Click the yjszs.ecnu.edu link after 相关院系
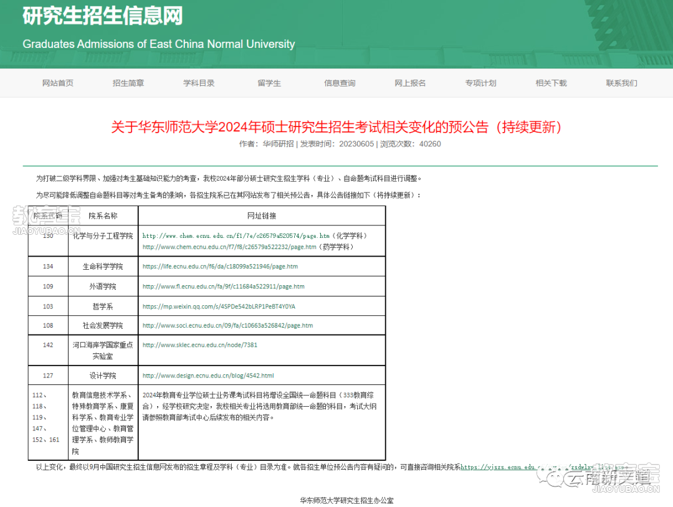Image resolution: width=673 pixels, height=507 pixels. [543, 467]
